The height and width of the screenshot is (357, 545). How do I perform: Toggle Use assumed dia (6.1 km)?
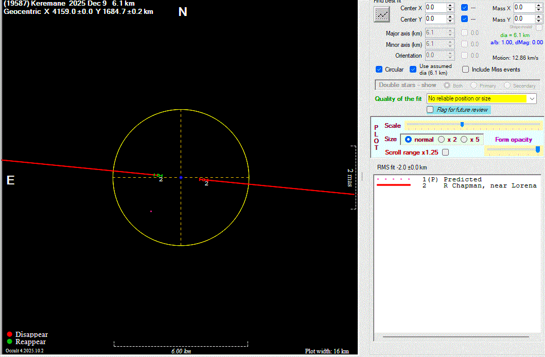[413, 70]
